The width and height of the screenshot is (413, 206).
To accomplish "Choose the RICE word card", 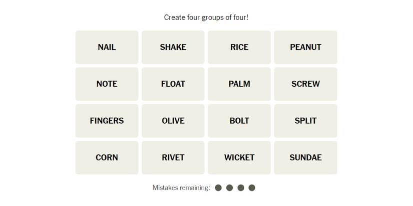I will (x=239, y=47).
